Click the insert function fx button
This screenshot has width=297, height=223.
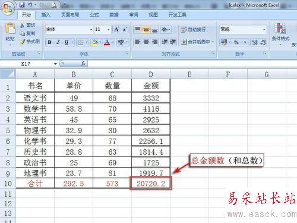pos(83,64)
